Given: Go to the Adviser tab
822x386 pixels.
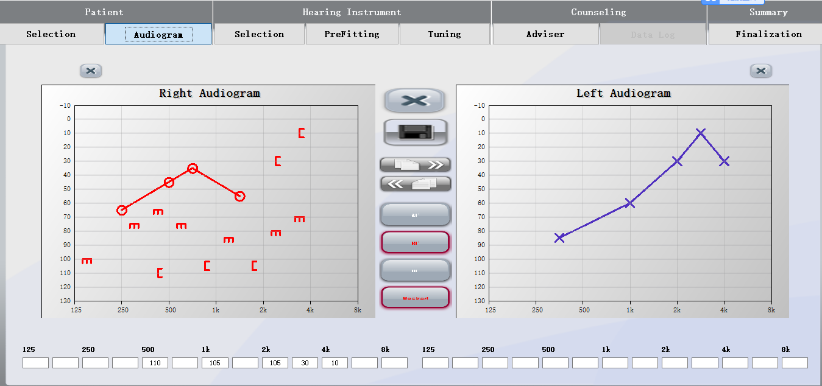Looking at the screenshot, I should coord(545,34).
